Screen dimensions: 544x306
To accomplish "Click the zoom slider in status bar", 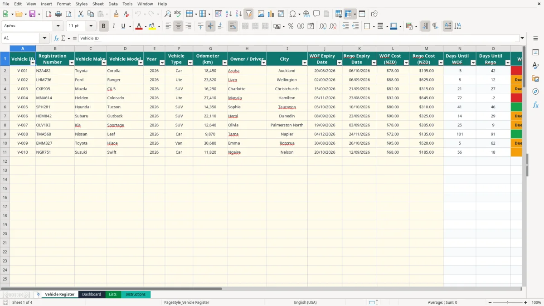I will click(x=507, y=302).
